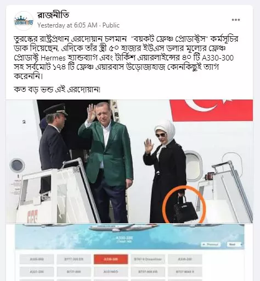
Task: Open the রাজনীতি page name link
Action: point(53,15)
